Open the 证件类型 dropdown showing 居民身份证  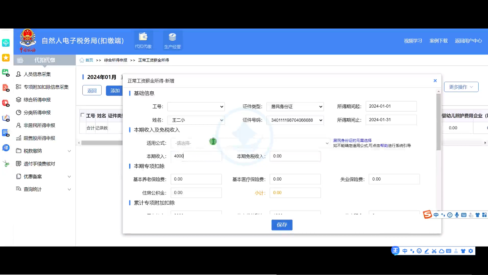pos(295,107)
